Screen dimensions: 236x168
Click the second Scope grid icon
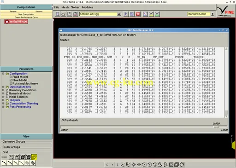[17, 157]
